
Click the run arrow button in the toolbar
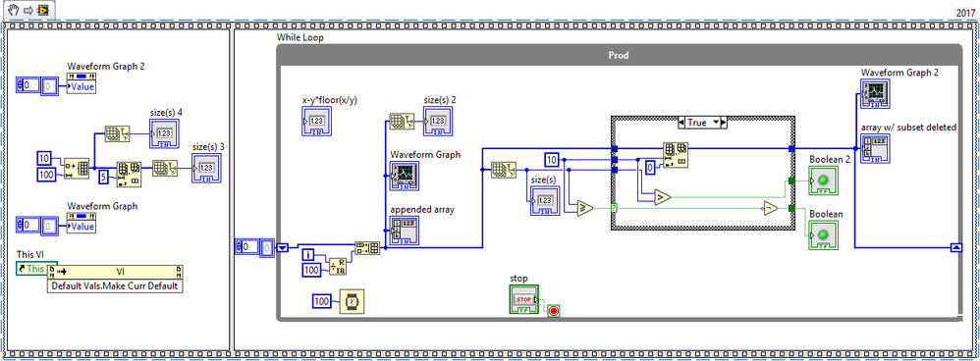coord(27,10)
